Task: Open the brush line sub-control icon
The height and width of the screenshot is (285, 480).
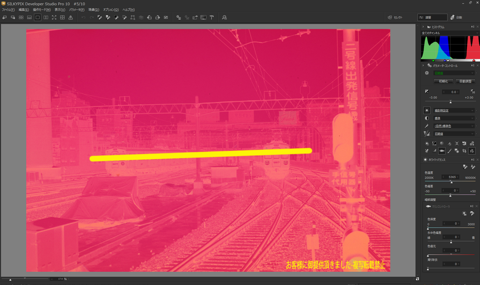Action: [x=449, y=151]
